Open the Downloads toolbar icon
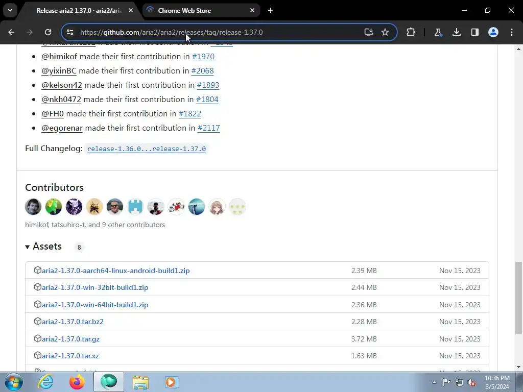The image size is (523, 392). point(456,32)
